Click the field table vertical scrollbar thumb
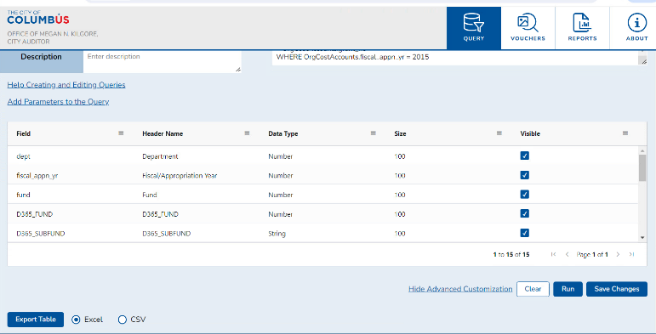The width and height of the screenshot is (656, 334). tap(642, 167)
